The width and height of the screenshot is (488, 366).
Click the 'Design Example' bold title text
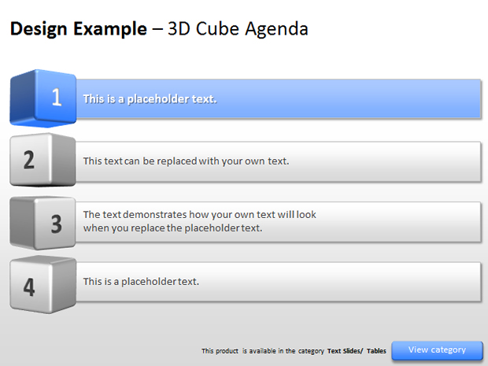pos(79,29)
